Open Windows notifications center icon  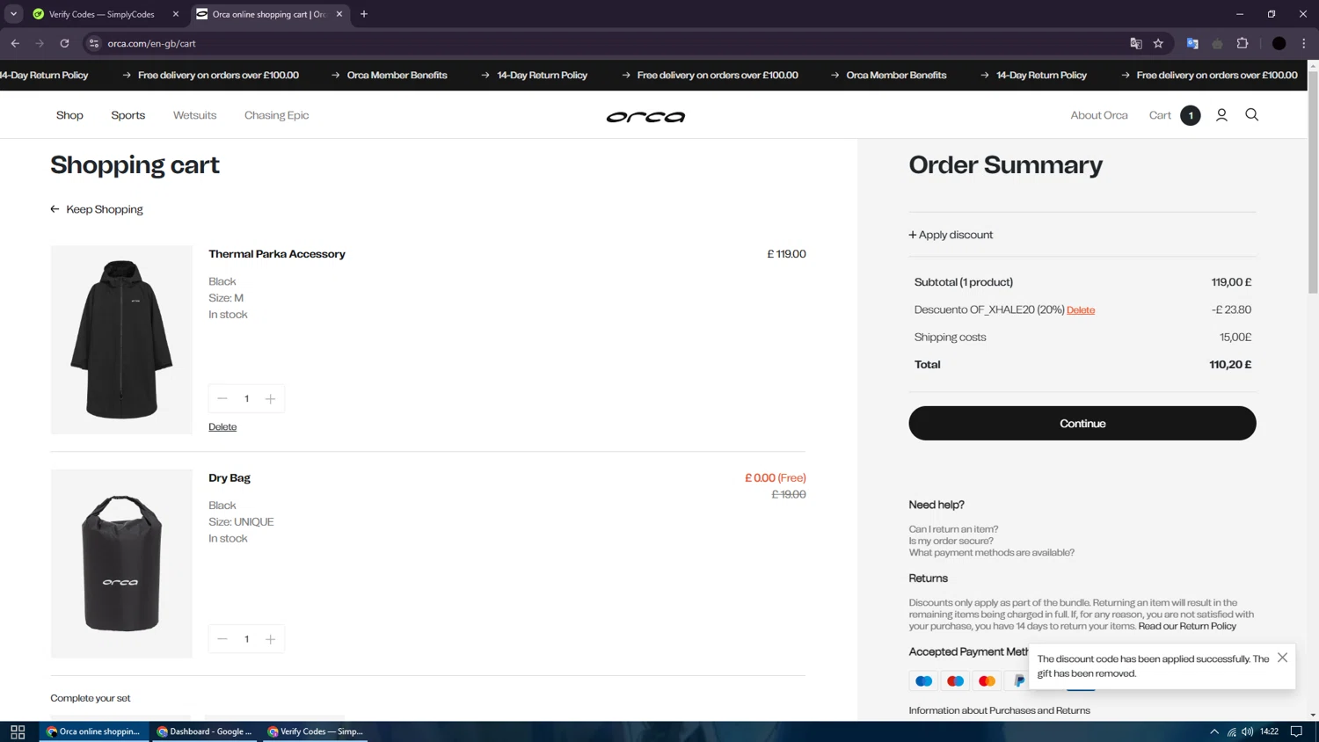click(1296, 731)
